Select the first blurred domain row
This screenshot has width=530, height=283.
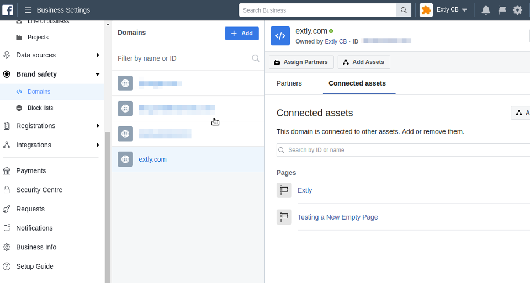(x=188, y=83)
